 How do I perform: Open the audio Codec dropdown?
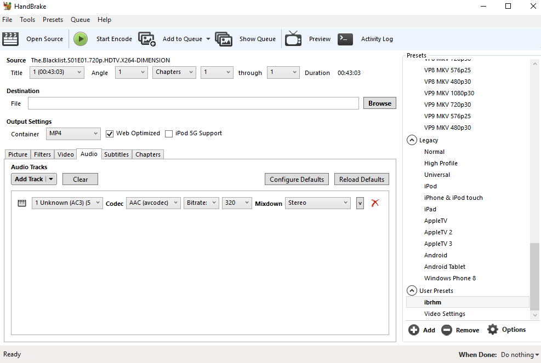153,203
